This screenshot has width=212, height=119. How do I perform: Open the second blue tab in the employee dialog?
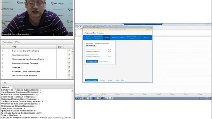click(98, 37)
